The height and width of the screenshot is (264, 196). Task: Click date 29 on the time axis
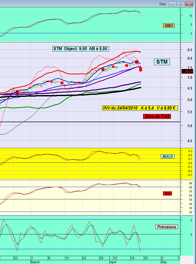pos(101,258)
